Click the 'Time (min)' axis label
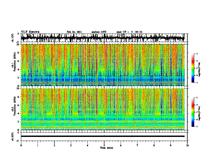 [107, 148]
